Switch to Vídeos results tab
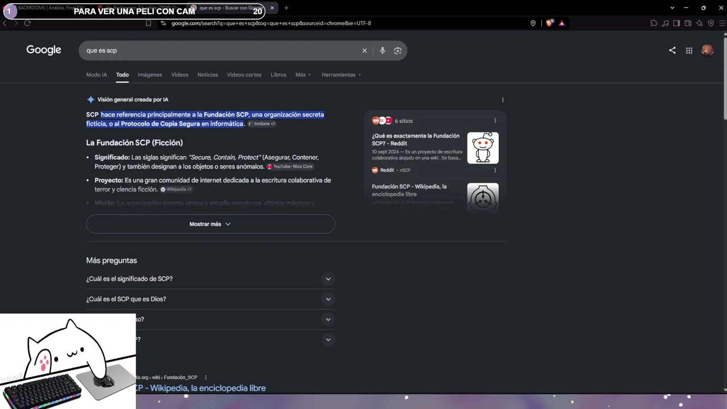 [179, 75]
